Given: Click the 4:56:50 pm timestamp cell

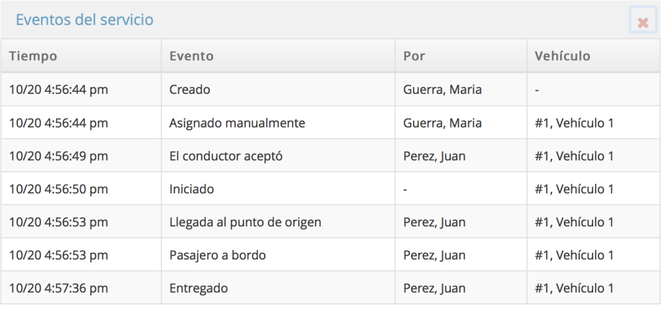Looking at the screenshot, I should pyautogui.click(x=58, y=189).
